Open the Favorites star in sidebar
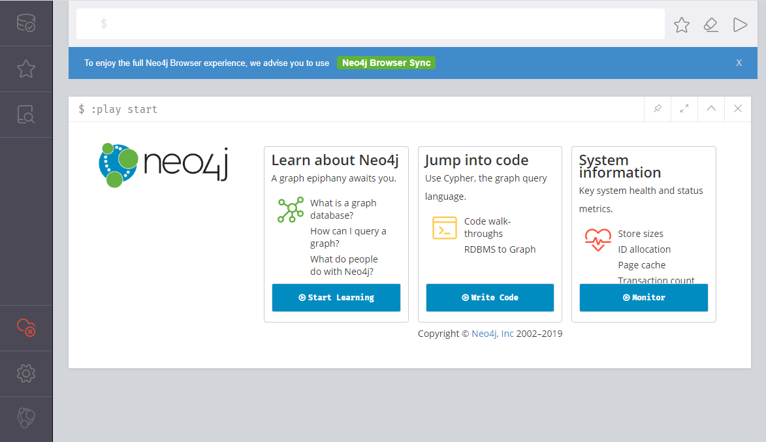Screen dimensions: 766x442 26,69
